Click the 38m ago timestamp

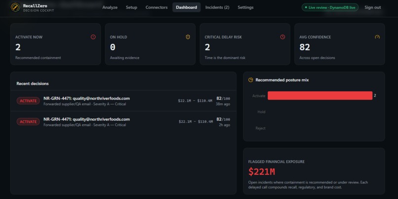coord(223,104)
